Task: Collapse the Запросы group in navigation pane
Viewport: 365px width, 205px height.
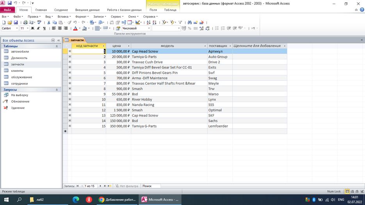Action: 57,90
